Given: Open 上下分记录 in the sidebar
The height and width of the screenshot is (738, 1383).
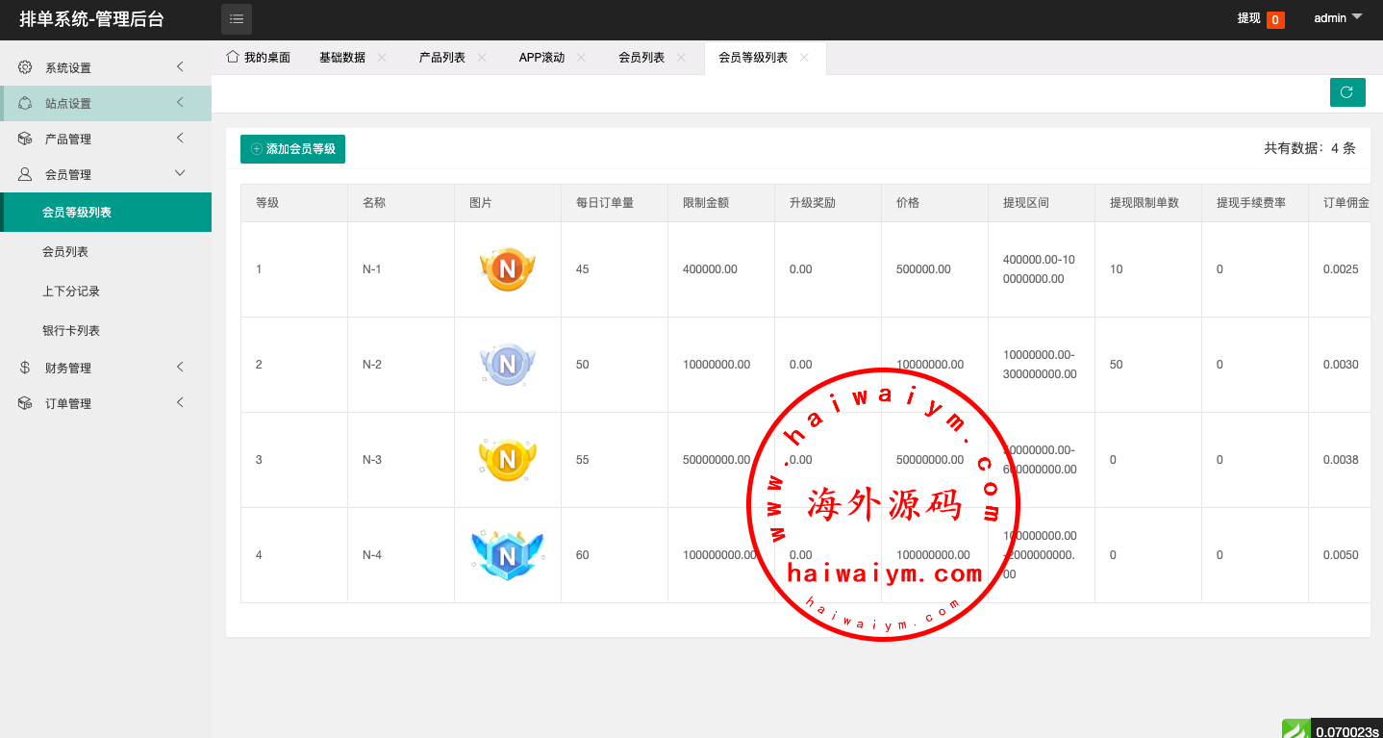Looking at the screenshot, I should (x=71, y=292).
